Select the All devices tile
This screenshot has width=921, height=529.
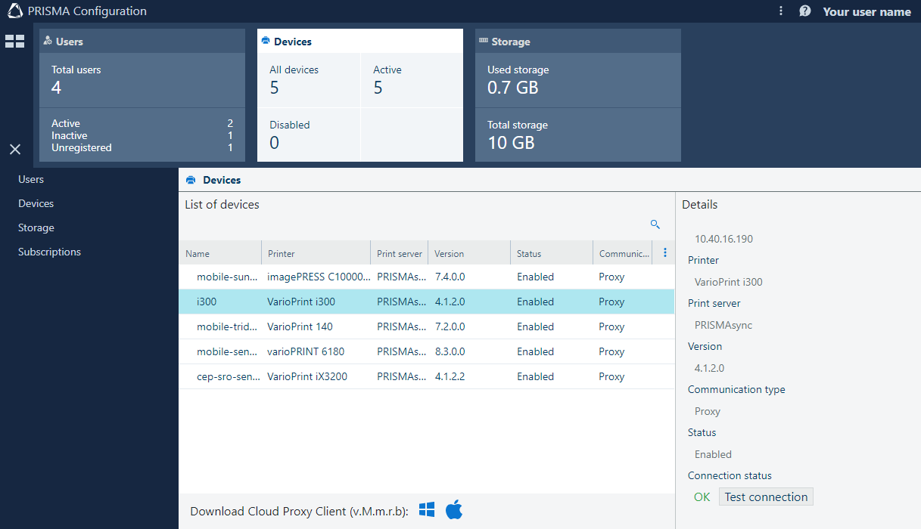click(309, 80)
